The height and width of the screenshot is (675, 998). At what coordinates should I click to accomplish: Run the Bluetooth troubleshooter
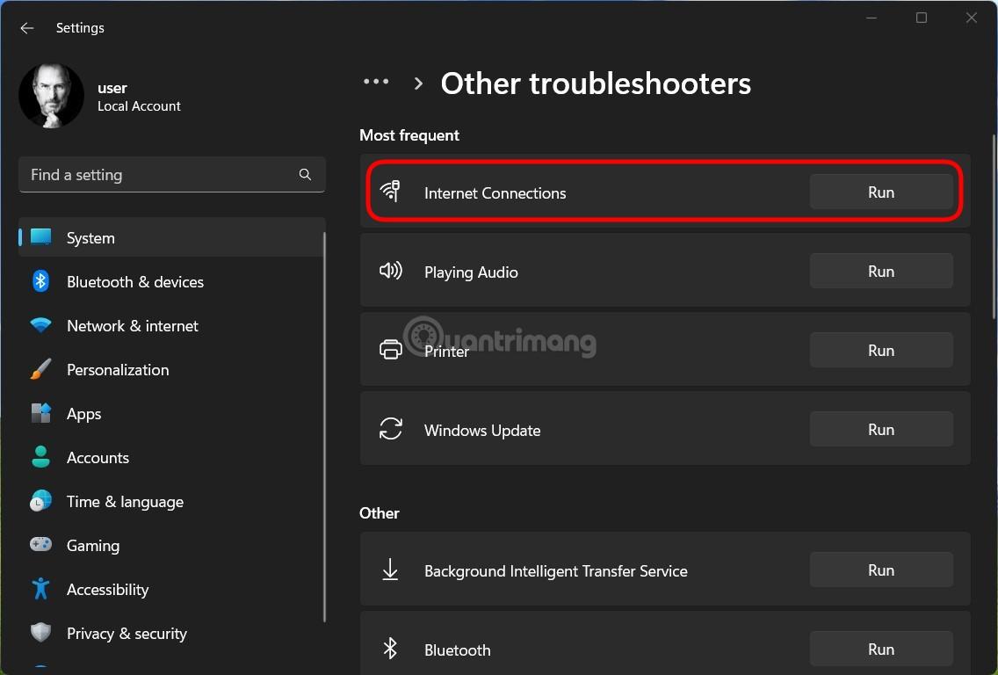(x=881, y=649)
